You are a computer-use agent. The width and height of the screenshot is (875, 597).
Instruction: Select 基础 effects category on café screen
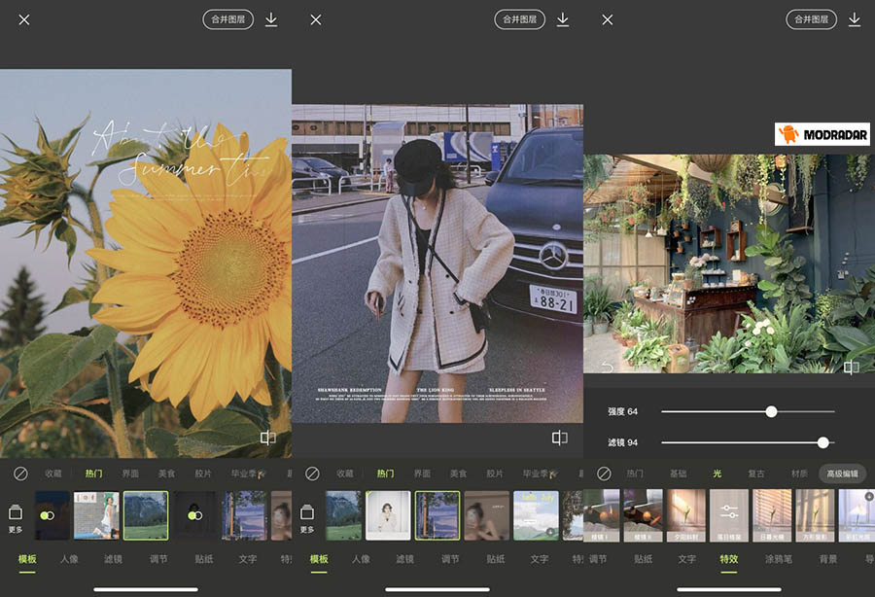pos(678,474)
